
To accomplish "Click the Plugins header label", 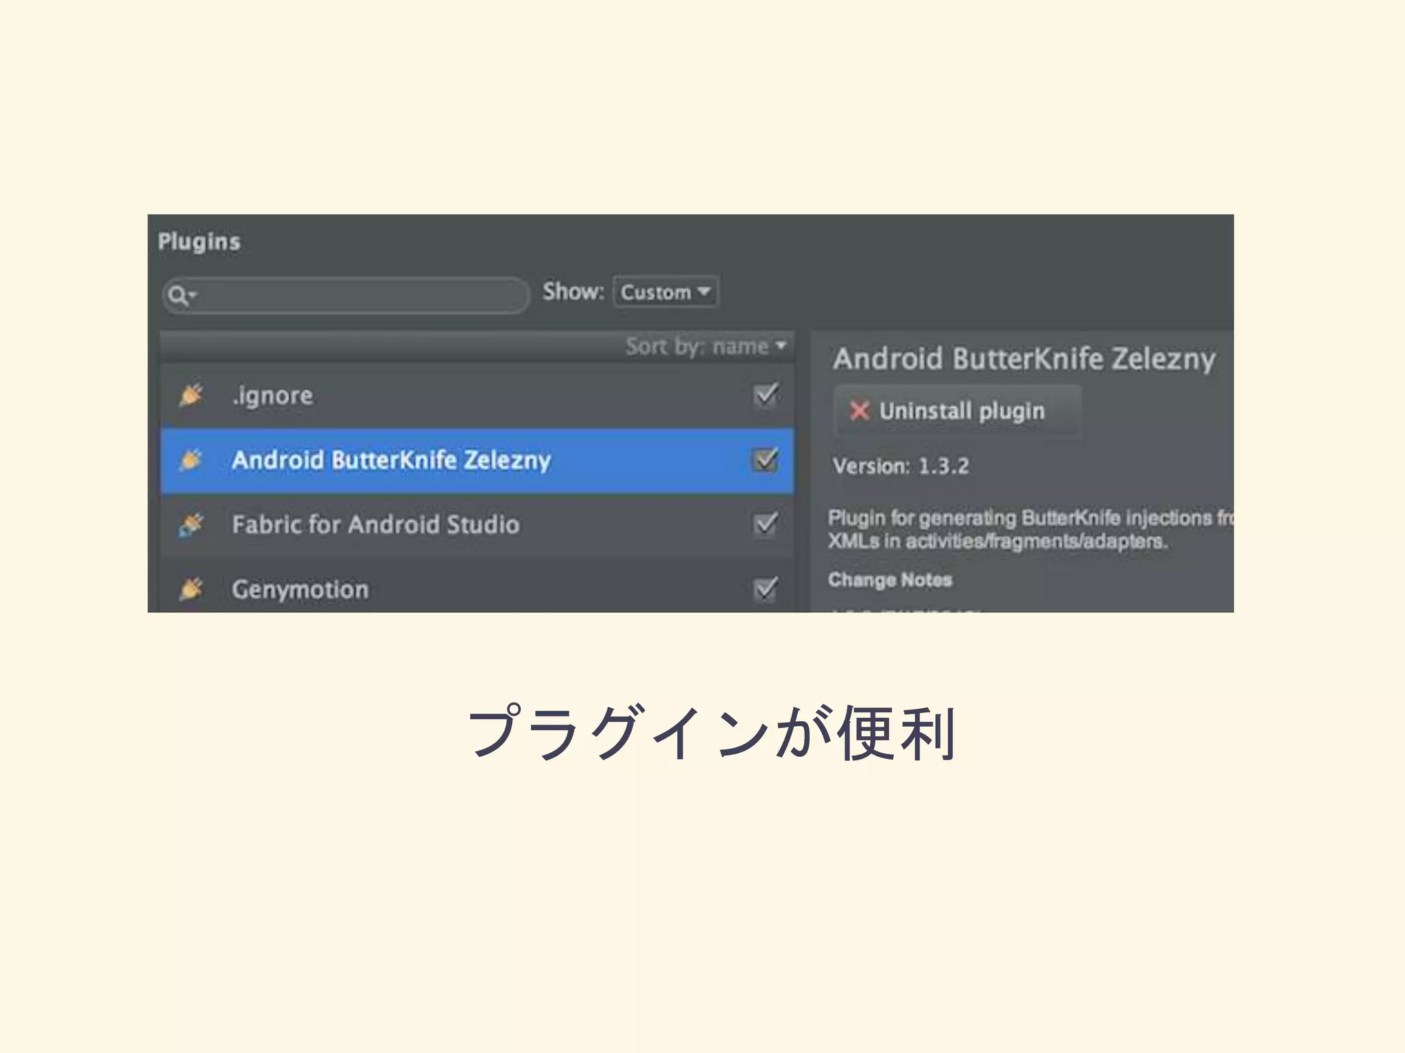I will pos(199,242).
